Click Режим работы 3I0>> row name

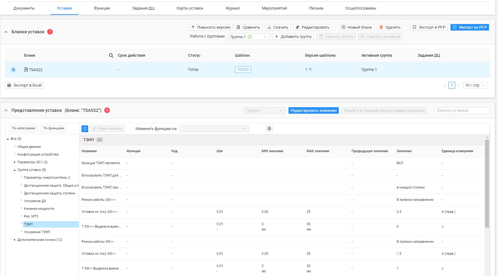[x=98, y=242]
